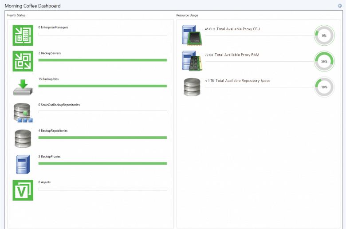The image size is (346, 229).
Task: Click the empty Agents health bar
Action: click(102, 189)
